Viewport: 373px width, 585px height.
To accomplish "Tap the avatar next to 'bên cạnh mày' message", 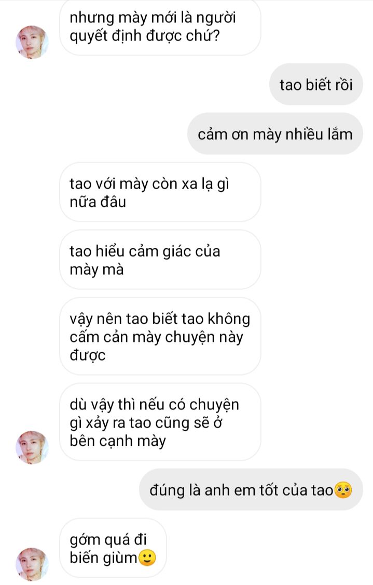I will point(32,447).
